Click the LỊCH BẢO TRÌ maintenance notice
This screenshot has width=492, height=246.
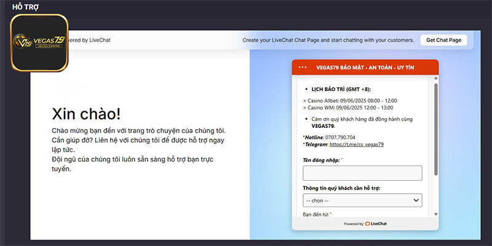coord(346,89)
